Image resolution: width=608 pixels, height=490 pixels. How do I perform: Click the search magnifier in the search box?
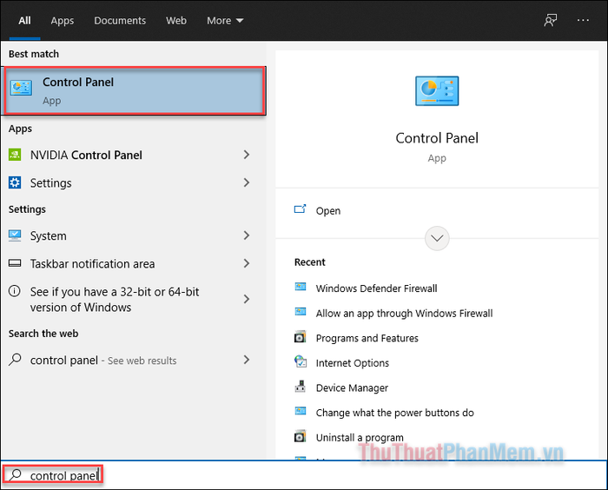click(16, 474)
